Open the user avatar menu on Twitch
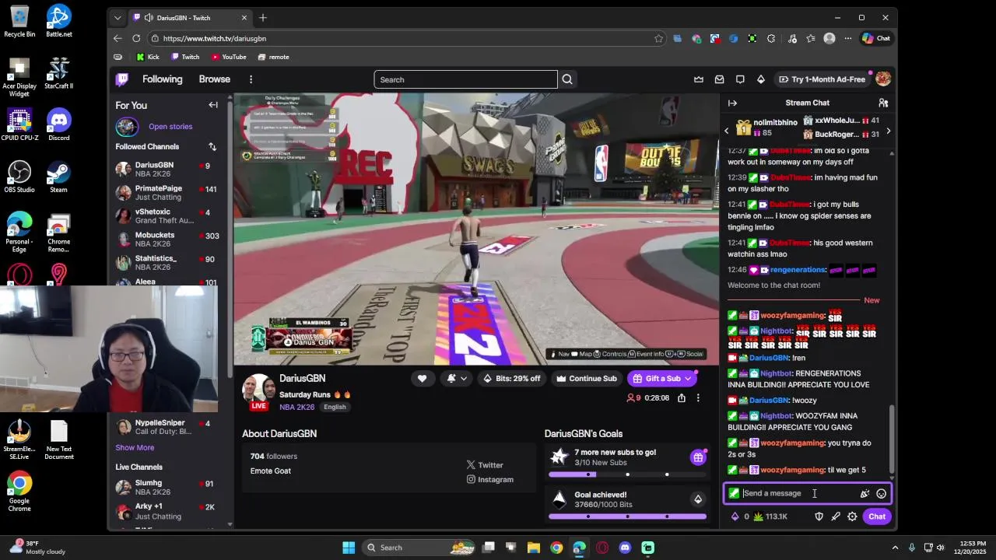 (x=882, y=79)
